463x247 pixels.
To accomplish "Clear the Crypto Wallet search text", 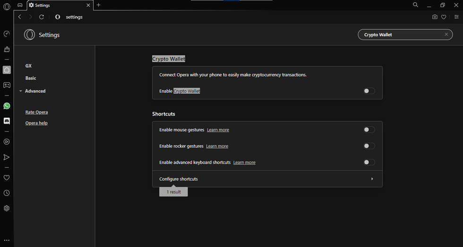I will click(446, 35).
